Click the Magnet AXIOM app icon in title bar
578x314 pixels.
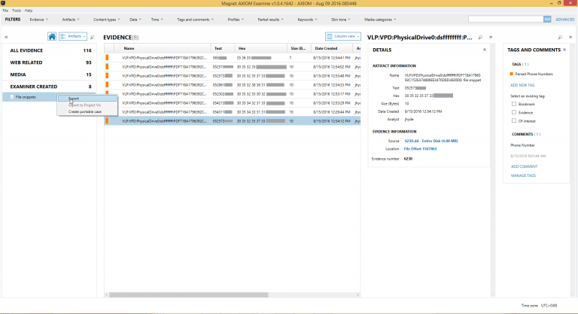click(3, 3)
